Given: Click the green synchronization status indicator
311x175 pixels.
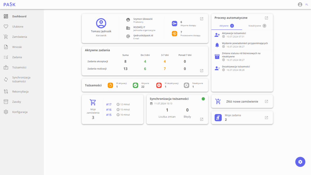Looking at the screenshot, I should tap(203, 99).
